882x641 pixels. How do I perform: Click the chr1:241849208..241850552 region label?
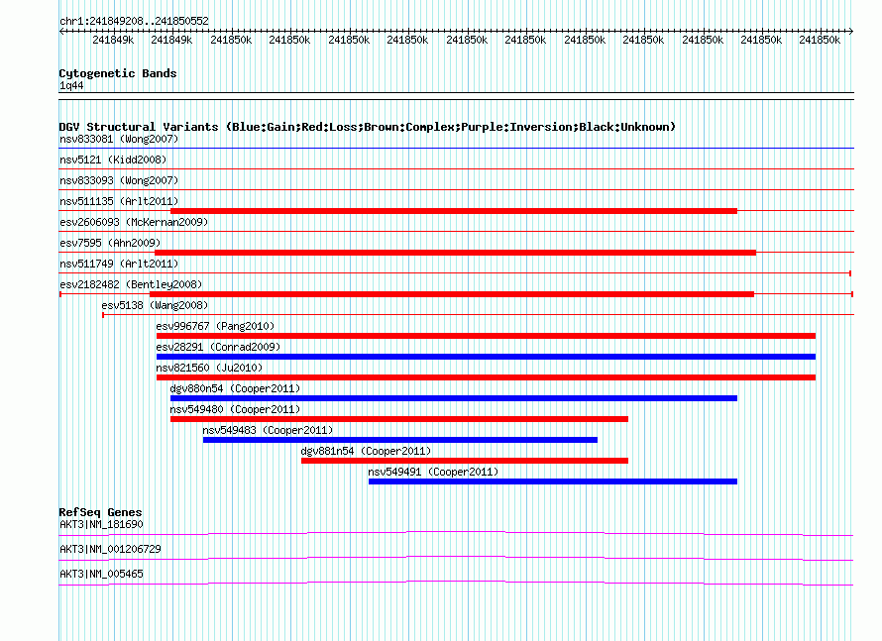134,21
